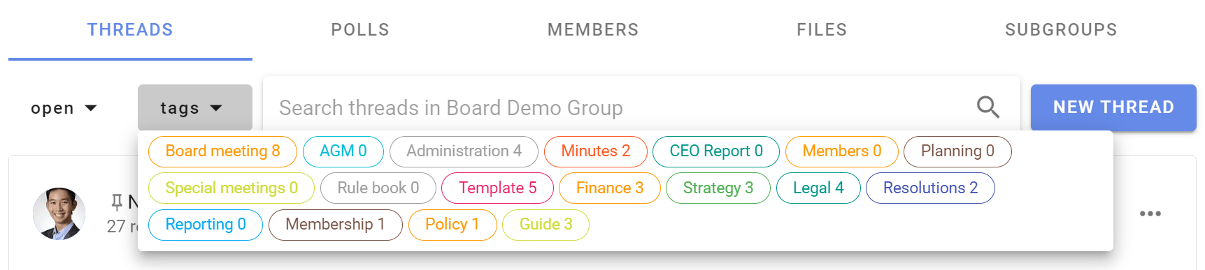The height and width of the screenshot is (270, 1205).
Task: Open the user avatar photo
Action: click(59, 213)
